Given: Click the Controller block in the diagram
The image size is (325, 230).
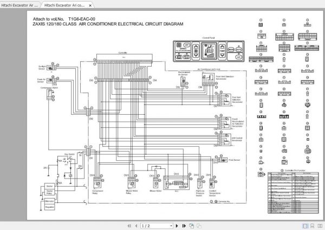Looking at the screenshot, I should pos(125,57).
